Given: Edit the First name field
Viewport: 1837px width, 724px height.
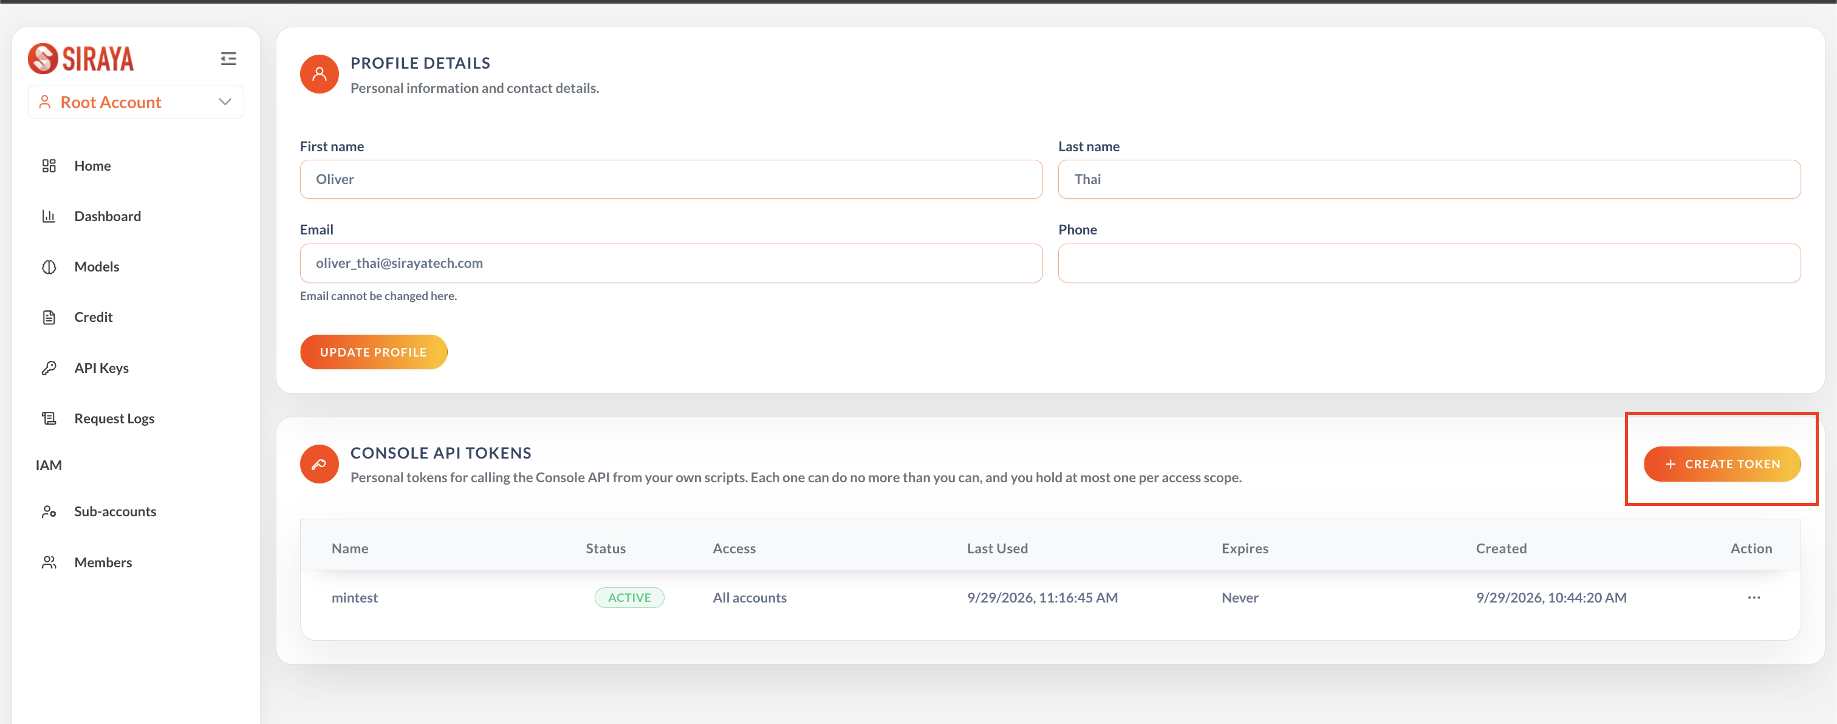Looking at the screenshot, I should click(671, 179).
